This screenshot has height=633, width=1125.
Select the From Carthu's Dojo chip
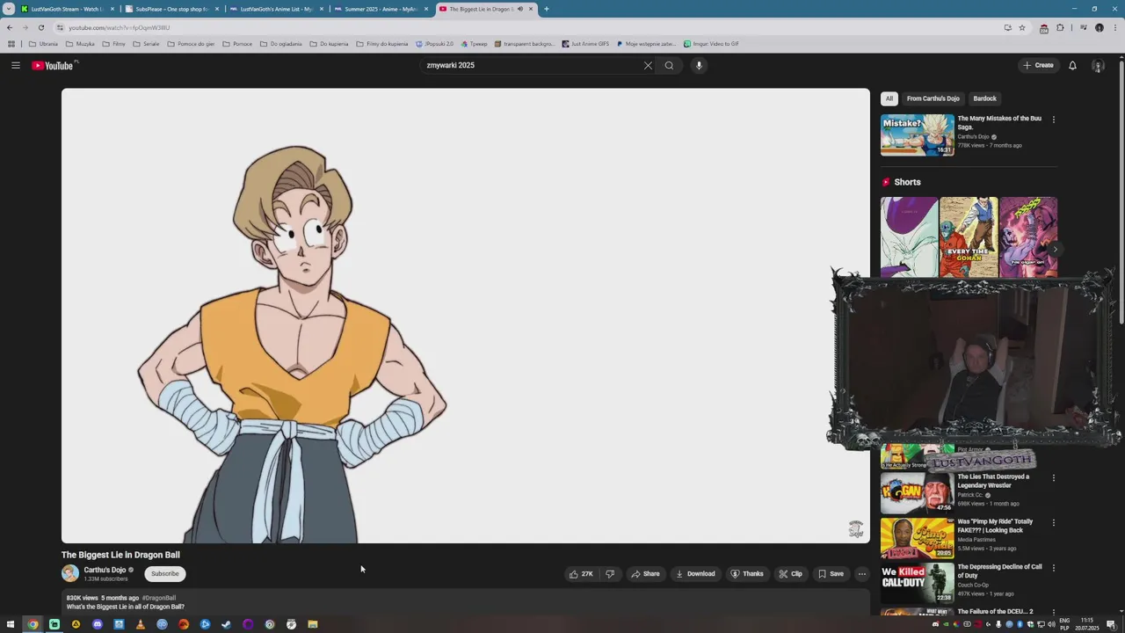pos(933,98)
